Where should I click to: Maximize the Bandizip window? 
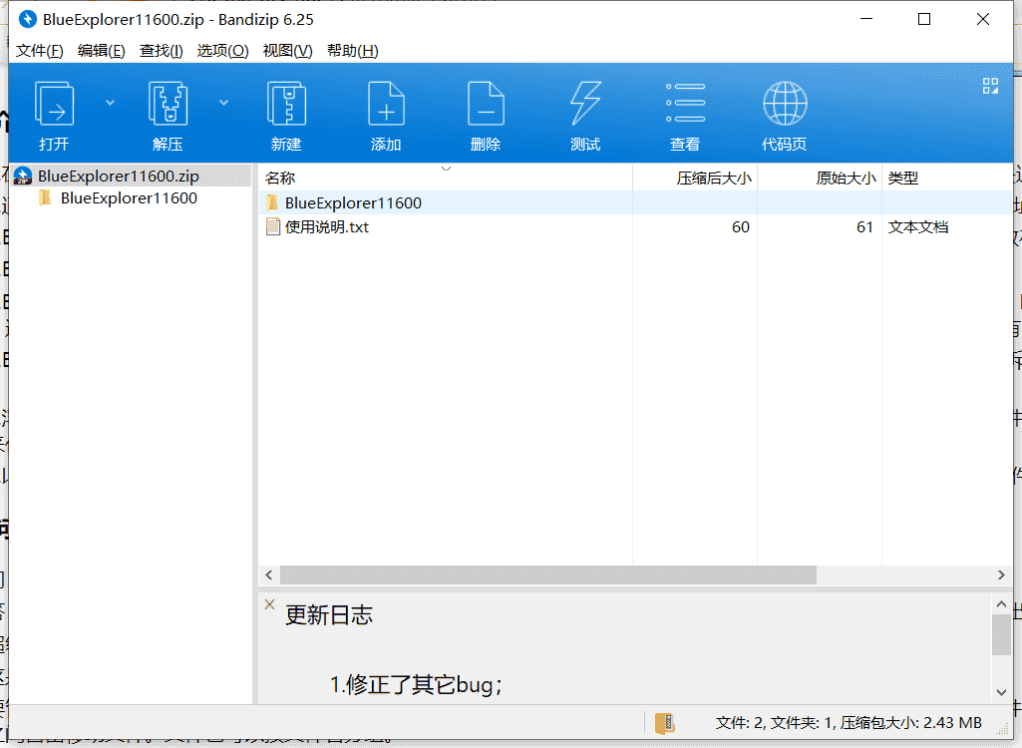[924, 19]
